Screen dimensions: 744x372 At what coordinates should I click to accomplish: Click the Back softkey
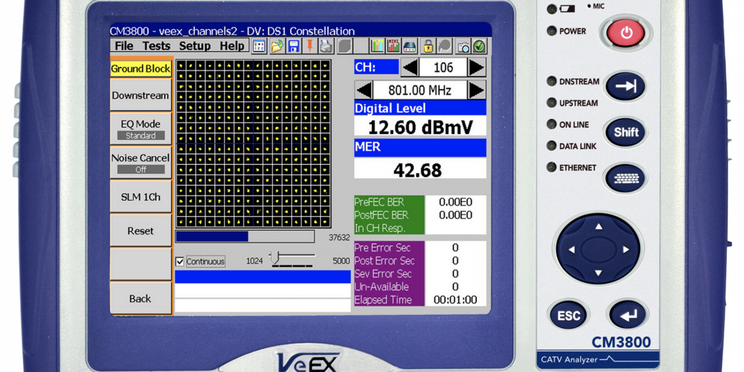[x=141, y=299]
